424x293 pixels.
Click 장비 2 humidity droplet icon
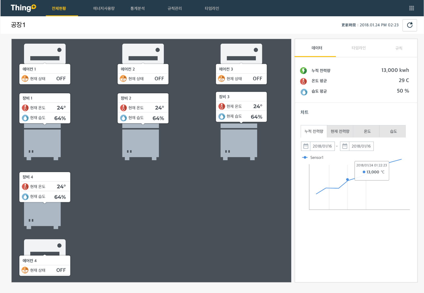click(x=124, y=118)
